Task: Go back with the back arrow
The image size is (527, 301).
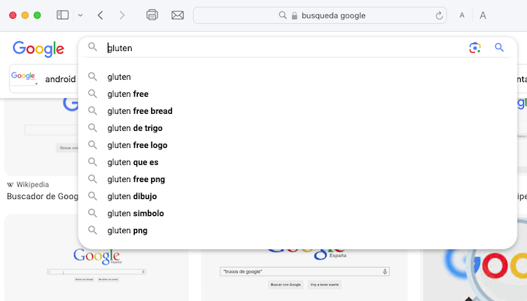Action: click(x=100, y=15)
